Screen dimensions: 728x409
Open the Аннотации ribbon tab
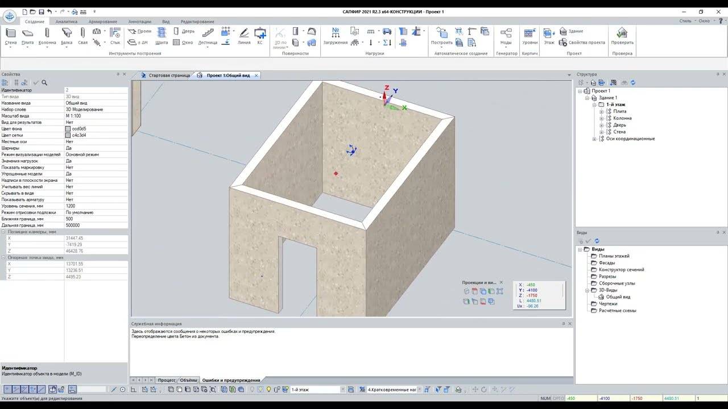pos(140,21)
